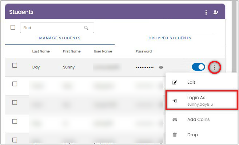Viewport: 239px width, 145px height.
Task: Toggle the active switch for Sunny Day
Action: (x=198, y=67)
